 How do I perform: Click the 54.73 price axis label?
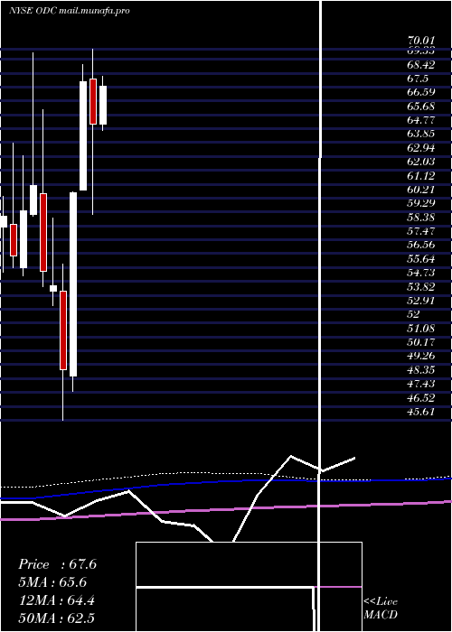pyautogui.click(x=421, y=273)
